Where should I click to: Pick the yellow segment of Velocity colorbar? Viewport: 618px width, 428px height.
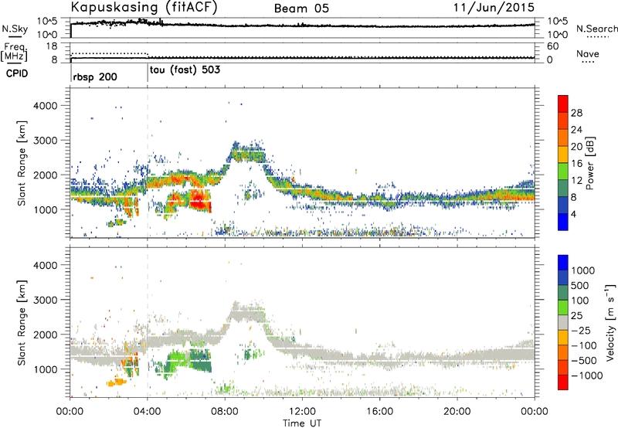[563, 338]
